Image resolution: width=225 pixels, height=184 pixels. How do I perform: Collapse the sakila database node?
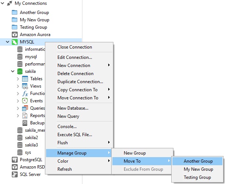[13, 71]
